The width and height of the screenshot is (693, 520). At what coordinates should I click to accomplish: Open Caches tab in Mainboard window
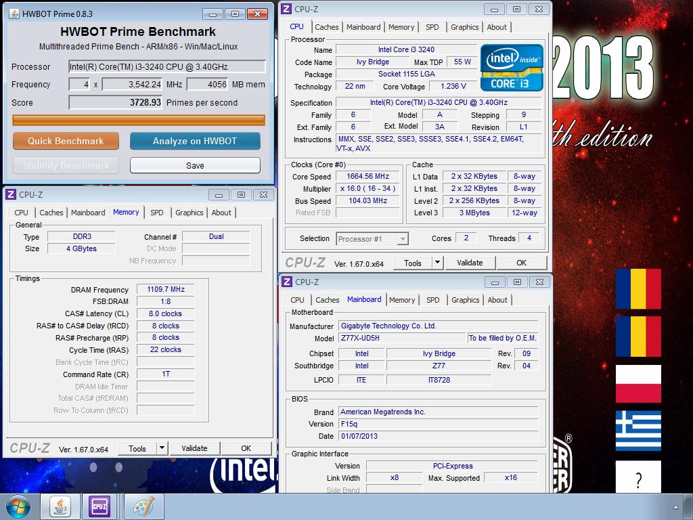(328, 300)
